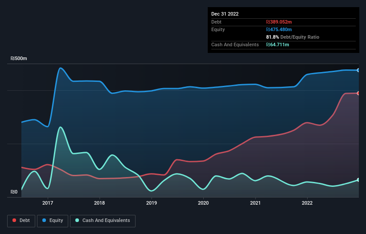
Task: Click the 2019 x-axis label
Action: (x=152, y=203)
